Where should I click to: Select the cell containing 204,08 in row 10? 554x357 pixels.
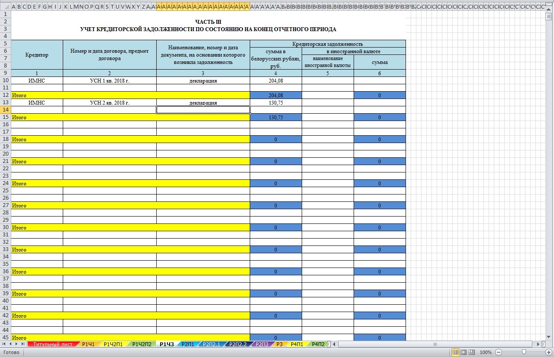[276, 80]
